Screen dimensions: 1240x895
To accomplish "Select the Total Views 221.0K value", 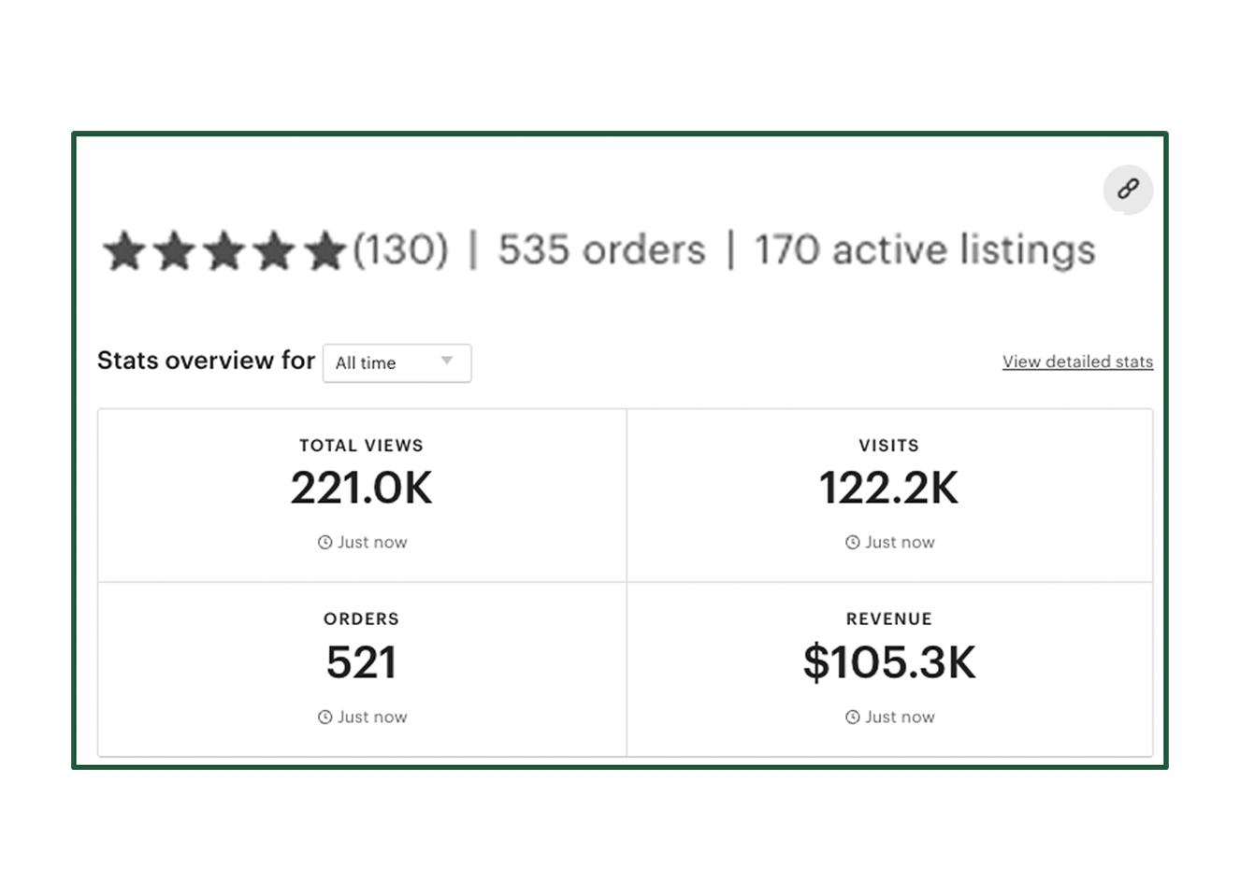I will point(361,489).
